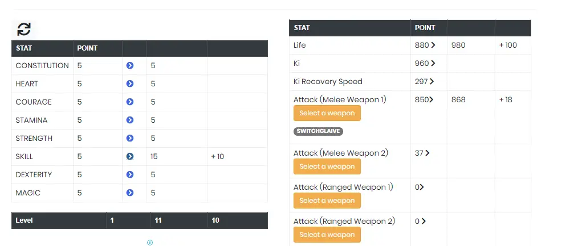Click DEXTERITY blue arrow icon
Screen dimensions: 574x246
point(129,174)
